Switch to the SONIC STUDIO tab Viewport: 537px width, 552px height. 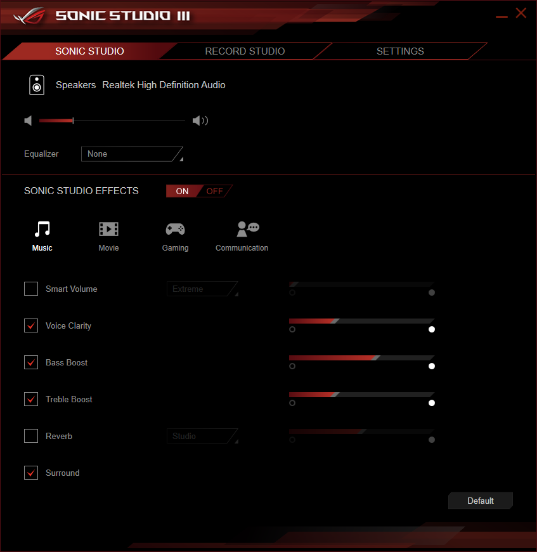(89, 51)
